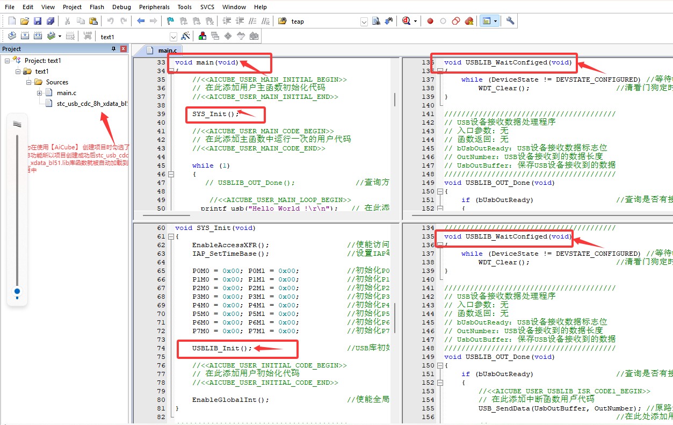Close the Project panel with its X button
Viewport: 673px width, 425px height.
coord(124,49)
